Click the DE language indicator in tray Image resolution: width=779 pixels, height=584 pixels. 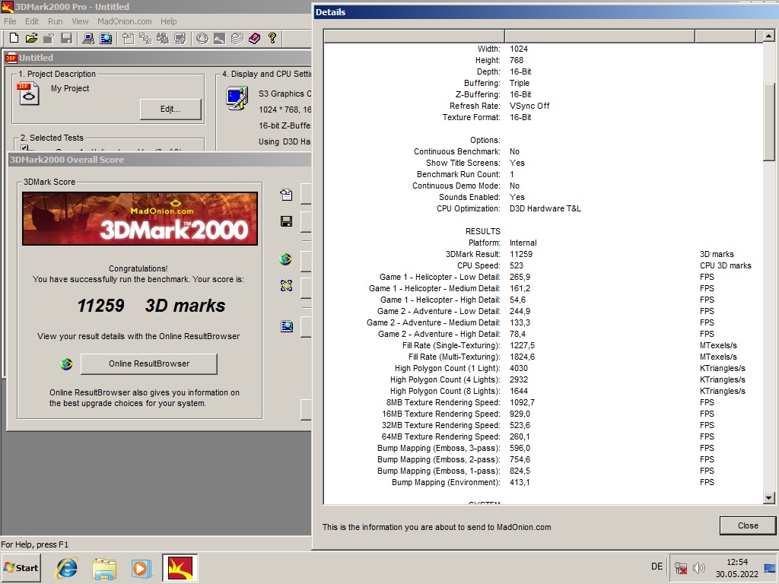tap(657, 567)
